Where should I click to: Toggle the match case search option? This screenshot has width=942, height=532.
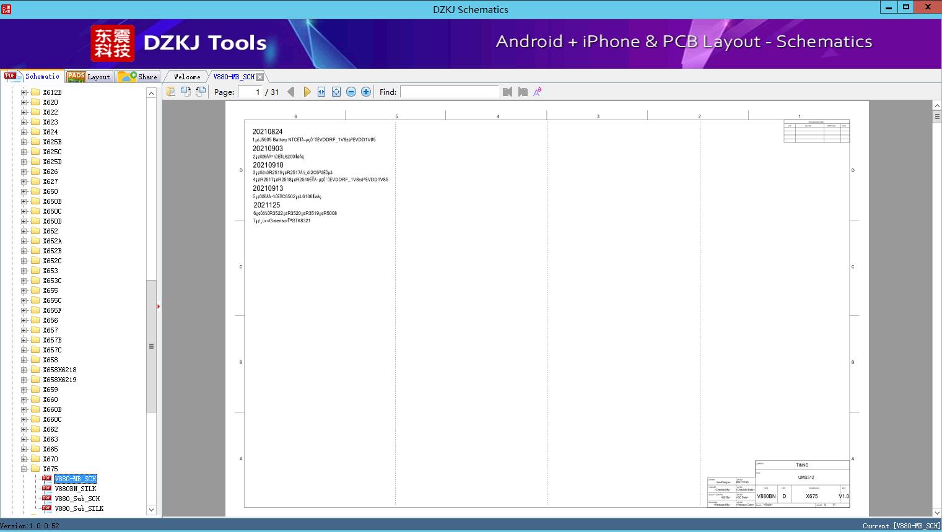538,92
